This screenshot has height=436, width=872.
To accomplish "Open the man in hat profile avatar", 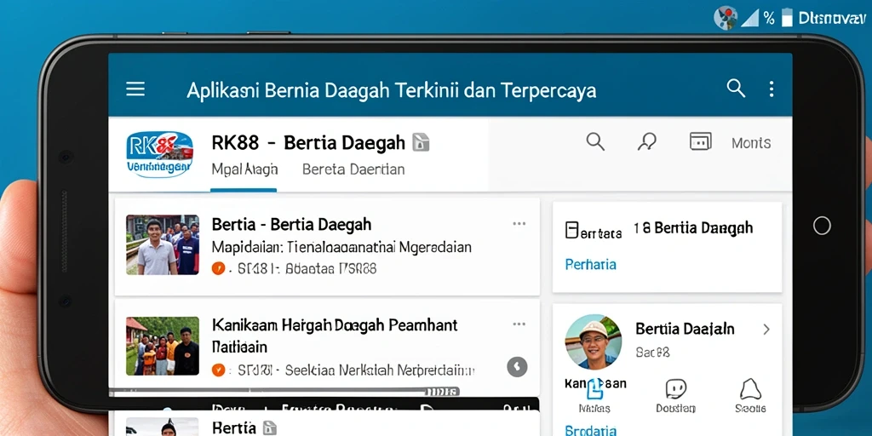I will (x=594, y=341).
